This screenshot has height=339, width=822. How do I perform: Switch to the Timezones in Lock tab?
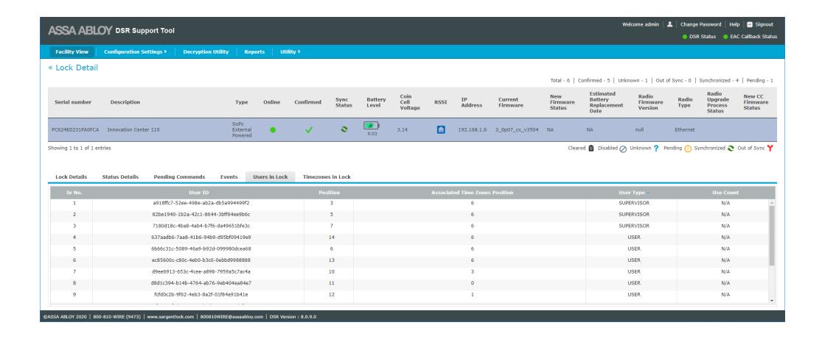(327, 176)
